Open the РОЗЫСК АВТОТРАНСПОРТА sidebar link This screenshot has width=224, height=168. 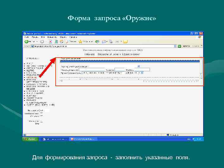[x=37, y=81]
